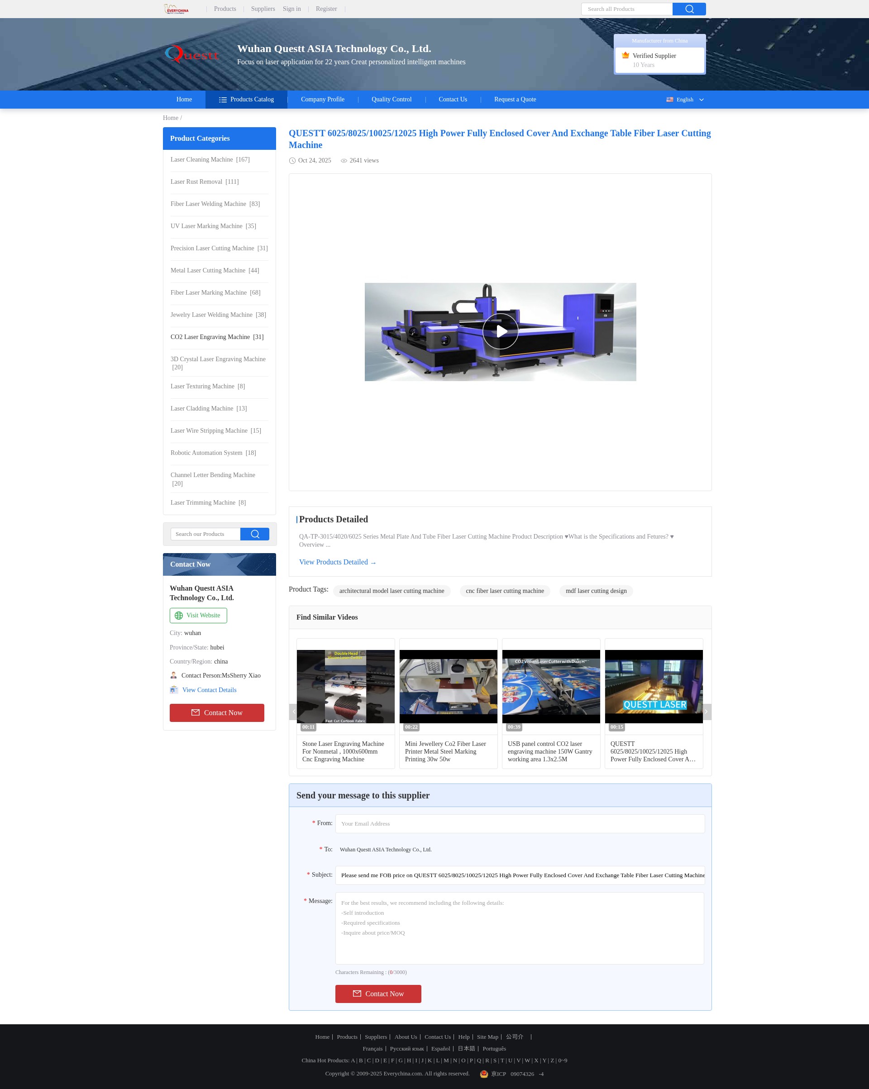Image resolution: width=869 pixels, height=1089 pixels.
Task: Select Metal Laser Cutting Machine category
Action: pyautogui.click(x=215, y=271)
